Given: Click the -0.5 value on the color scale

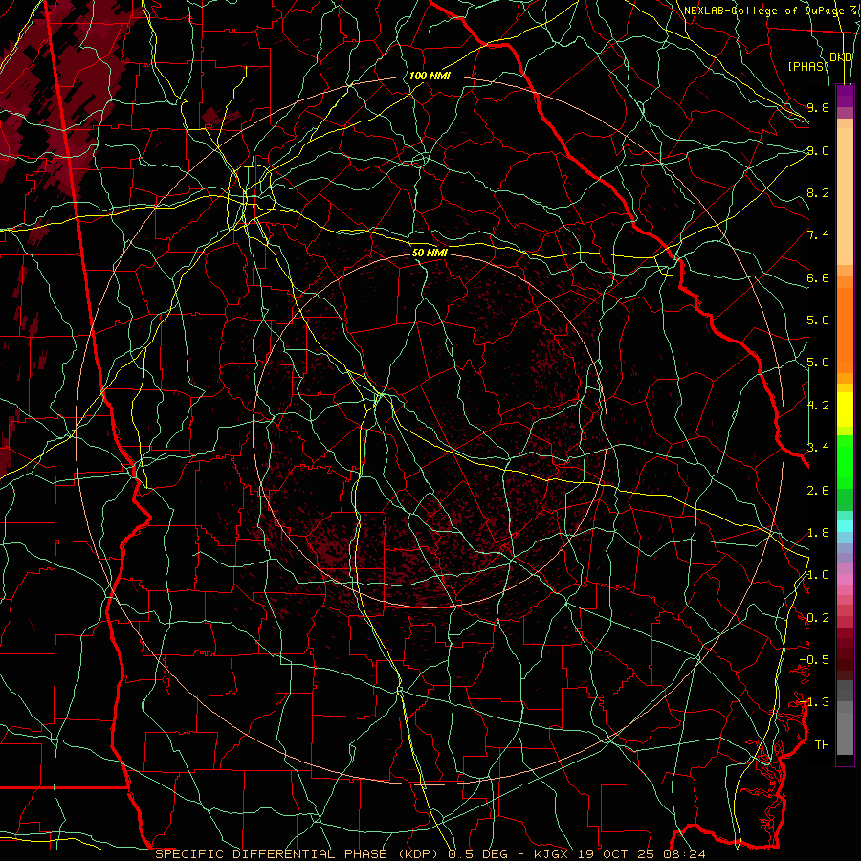Looking at the screenshot, I should click(814, 660).
